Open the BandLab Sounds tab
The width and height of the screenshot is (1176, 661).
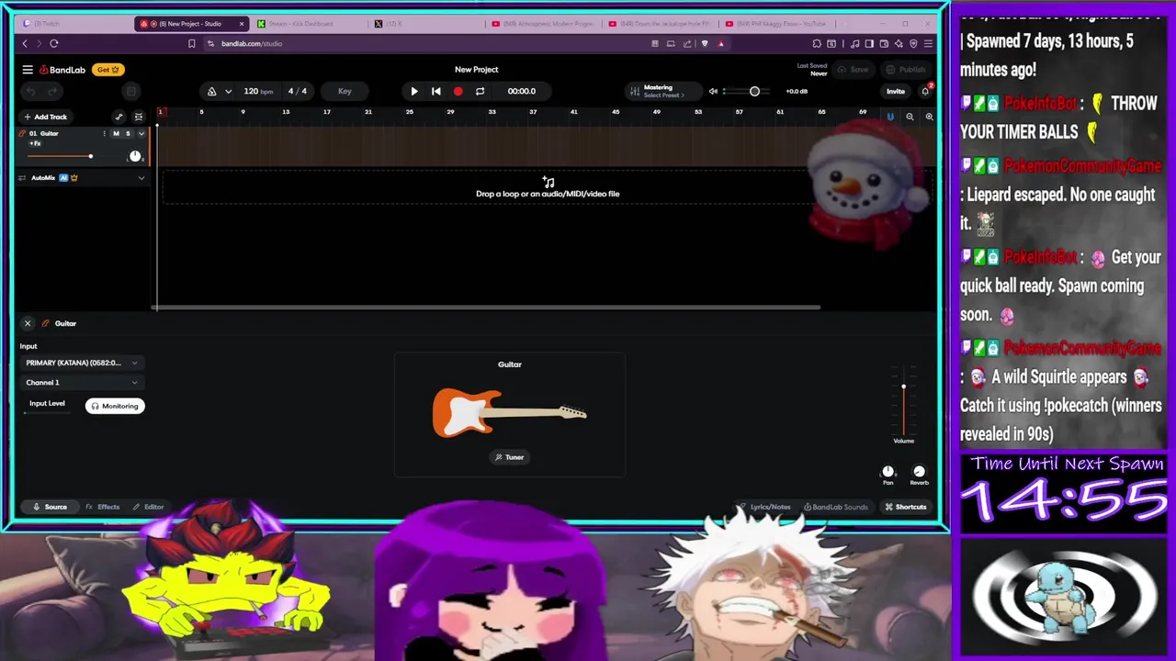tap(835, 507)
